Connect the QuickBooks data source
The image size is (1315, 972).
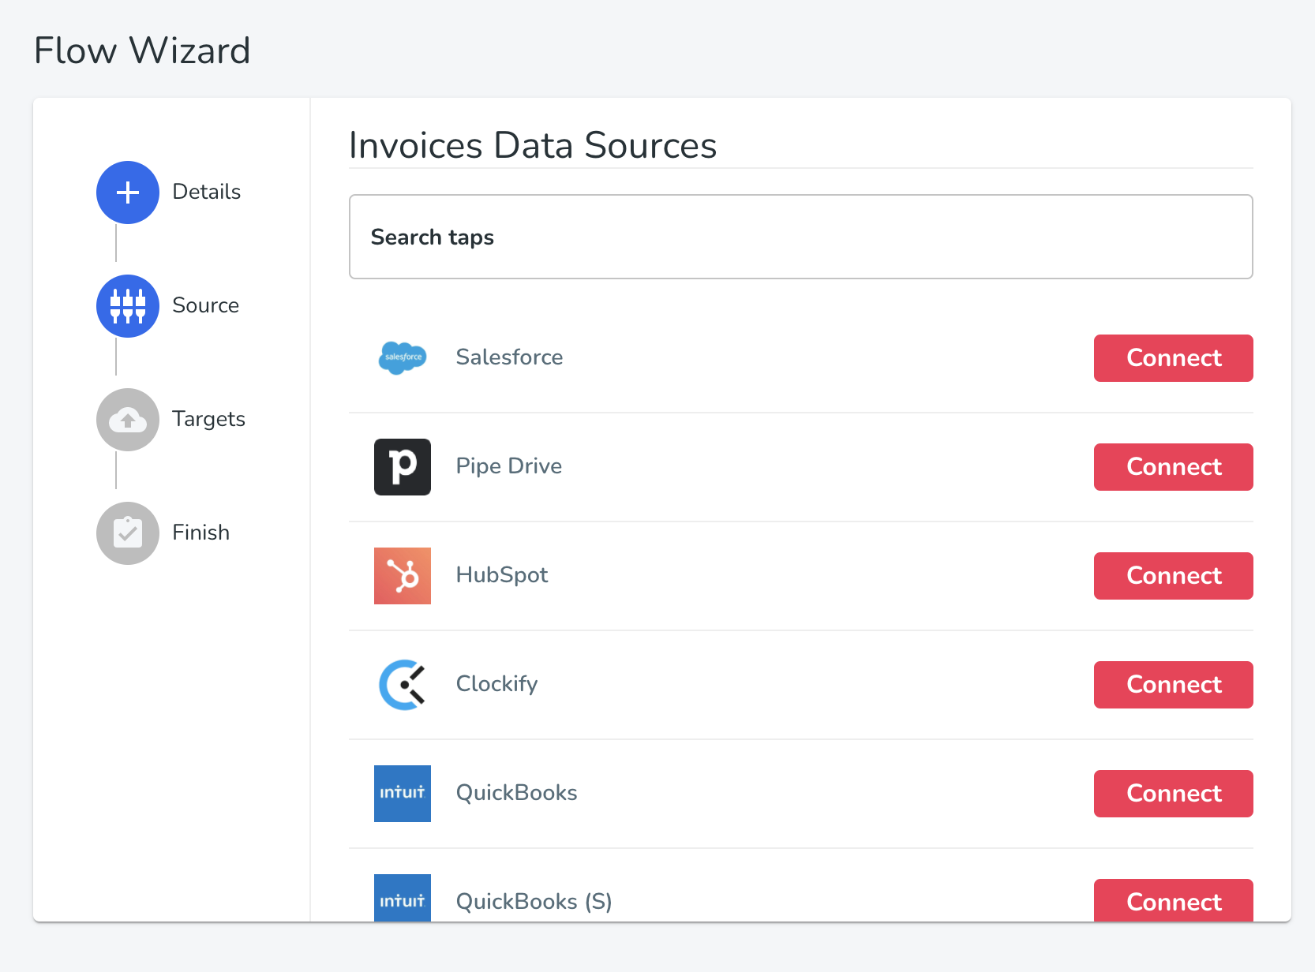pyautogui.click(x=1174, y=794)
